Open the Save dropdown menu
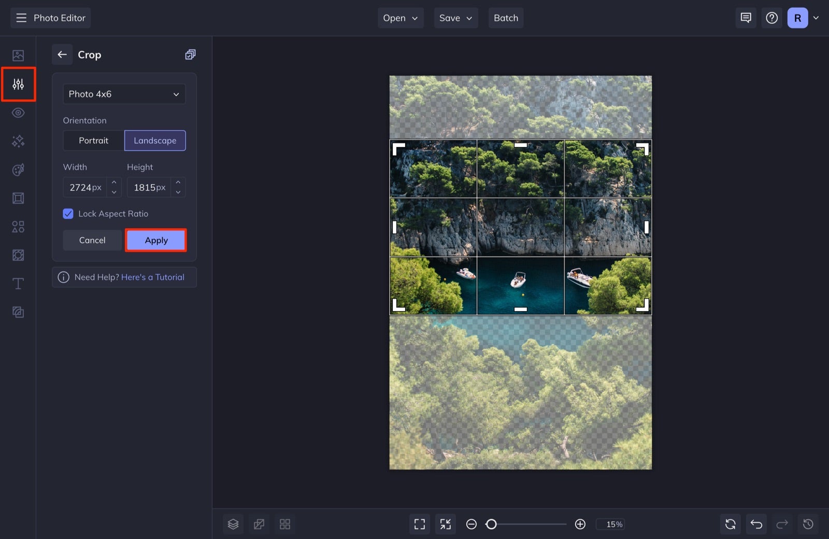This screenshot has height=539, width=829. (455, 18)
